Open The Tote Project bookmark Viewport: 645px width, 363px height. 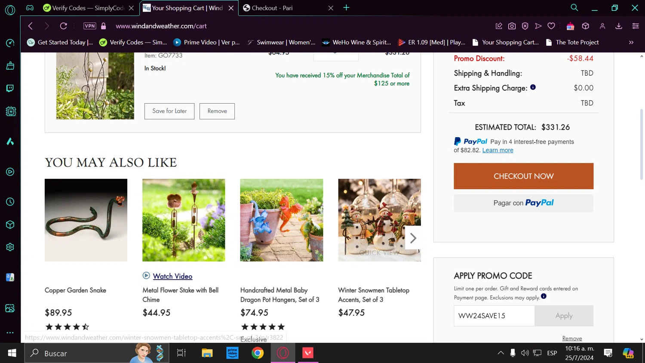tap(572, 42)
